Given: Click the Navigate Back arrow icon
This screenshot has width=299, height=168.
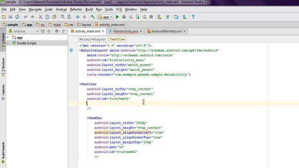Looking at the screenshot, I should 78,17.
